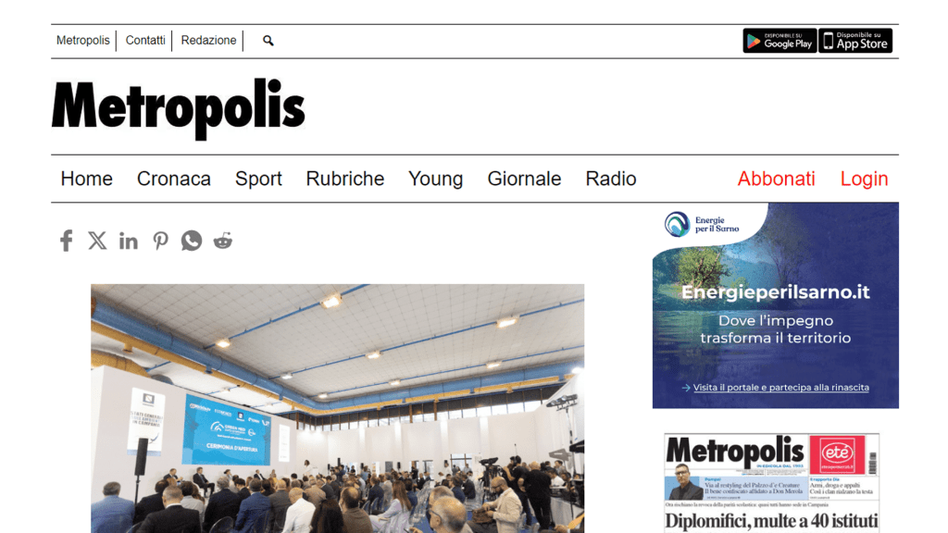
Task: Click Visita il portale e partecipa link
Action: (x=780, y=388)
